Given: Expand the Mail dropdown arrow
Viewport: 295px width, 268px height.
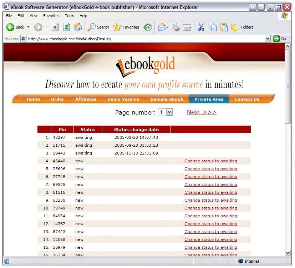Looking at the screenshot, I should (168, 27).
